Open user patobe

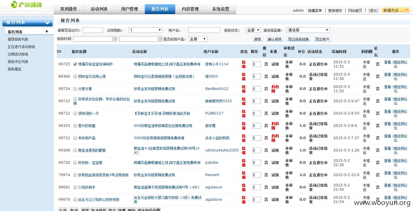212,163
